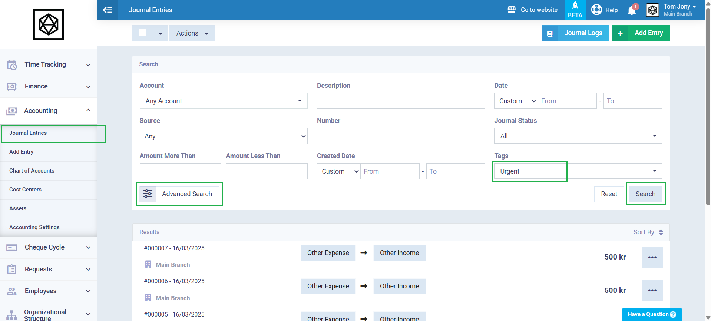Screen dimensions: 711x321
Task: Open the Actions dropdown
Action: point(192,33)
